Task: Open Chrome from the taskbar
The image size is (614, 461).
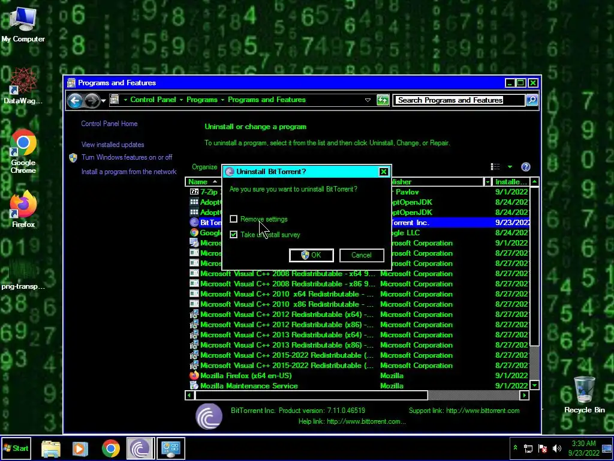Action: pyautogui.click(x=111, y=448)
